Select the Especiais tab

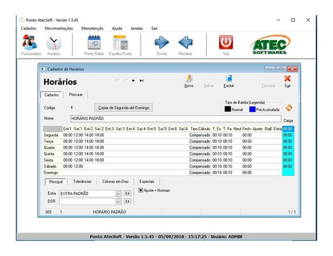click(147, 181)
